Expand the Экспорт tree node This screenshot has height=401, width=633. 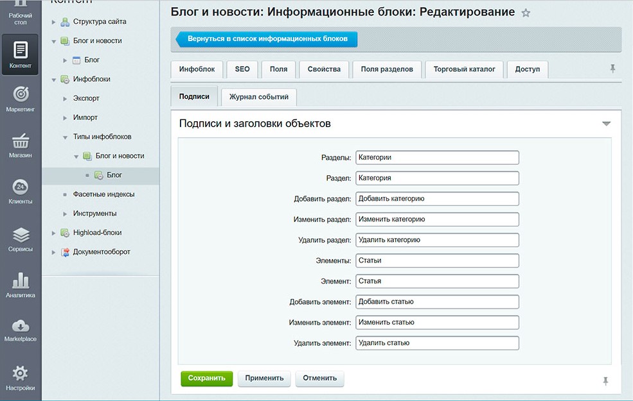pyautogui.click(x=65, y=98)
